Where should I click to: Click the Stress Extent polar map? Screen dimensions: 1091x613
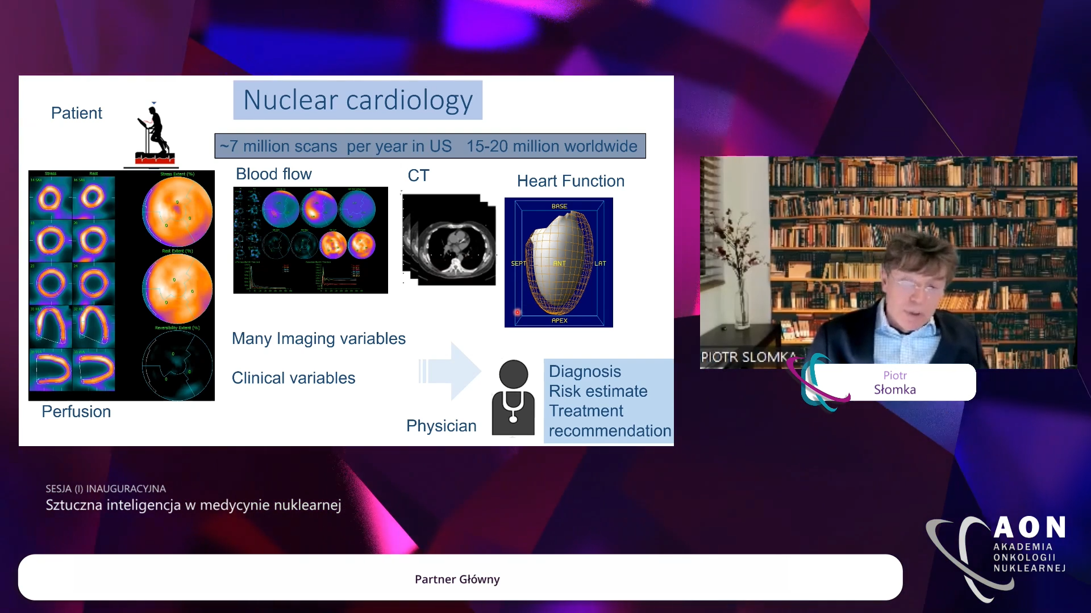[x=177, y=211]
